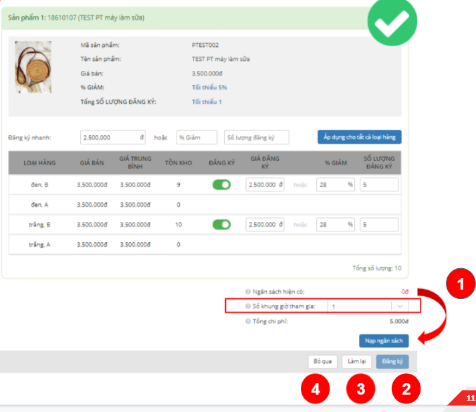Click the green checkmark icon

393,25
